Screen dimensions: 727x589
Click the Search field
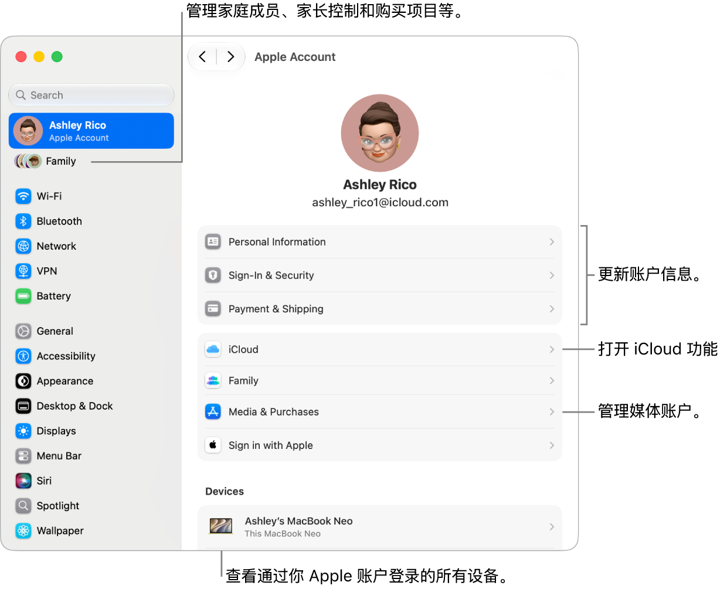91,95
